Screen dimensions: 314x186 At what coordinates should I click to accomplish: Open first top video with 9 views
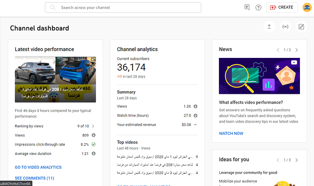click(157, 157)
